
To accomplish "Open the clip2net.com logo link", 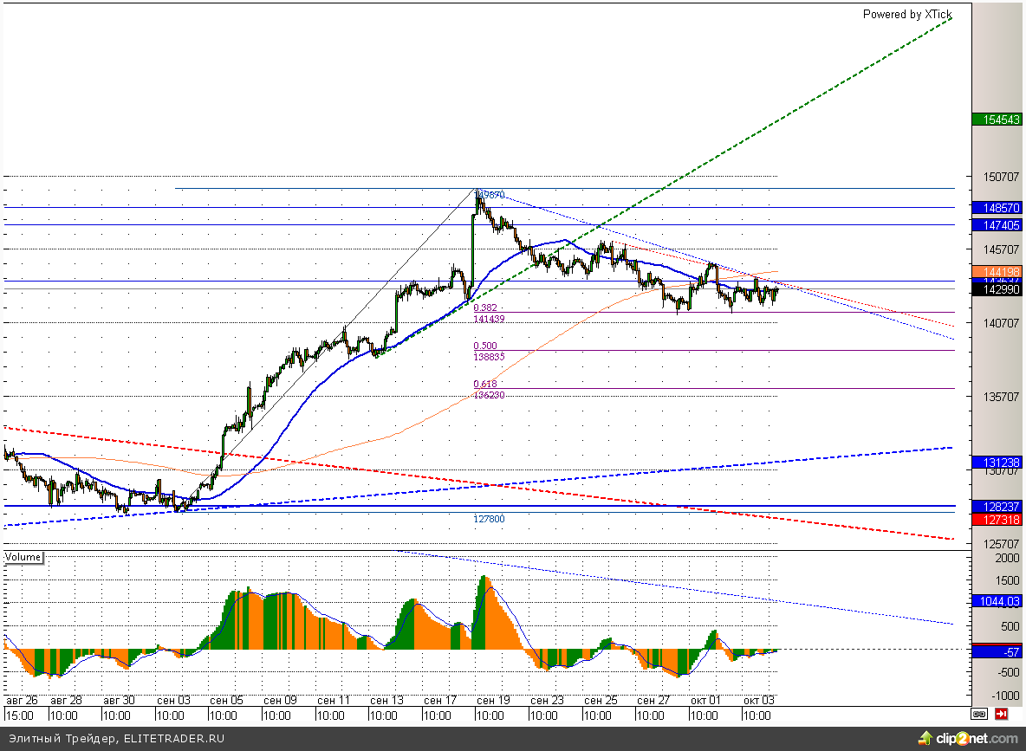I will pos(977,739).
